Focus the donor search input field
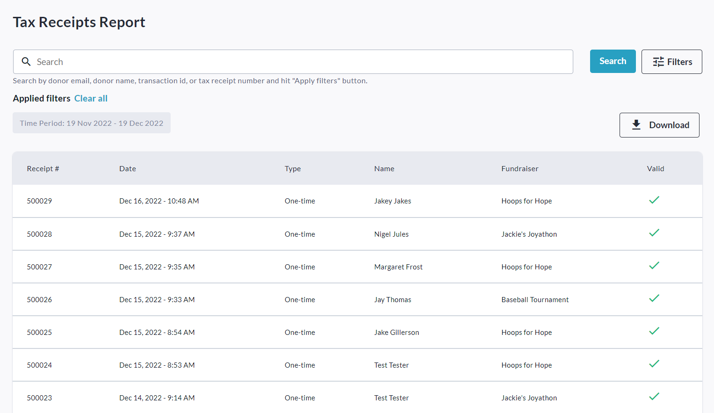714x413 pixels. tap(299, 62)
